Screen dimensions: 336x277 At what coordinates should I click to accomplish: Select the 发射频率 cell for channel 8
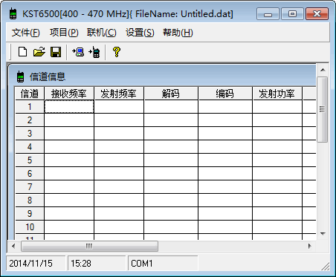tap(119, 201)
